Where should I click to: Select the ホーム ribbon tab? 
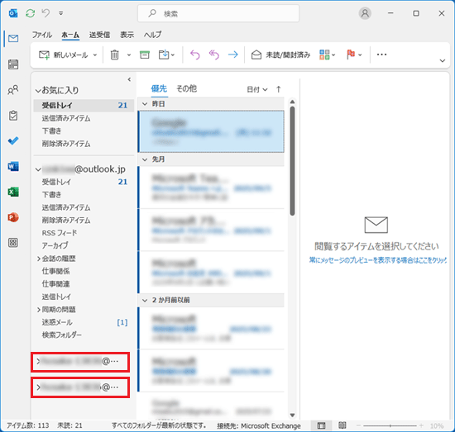pyautogui.click(x=70, y=35)
